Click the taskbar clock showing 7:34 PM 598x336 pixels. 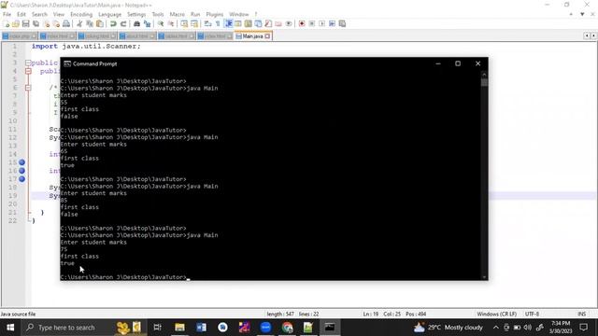pyautogui.click(x=561, y=328)
